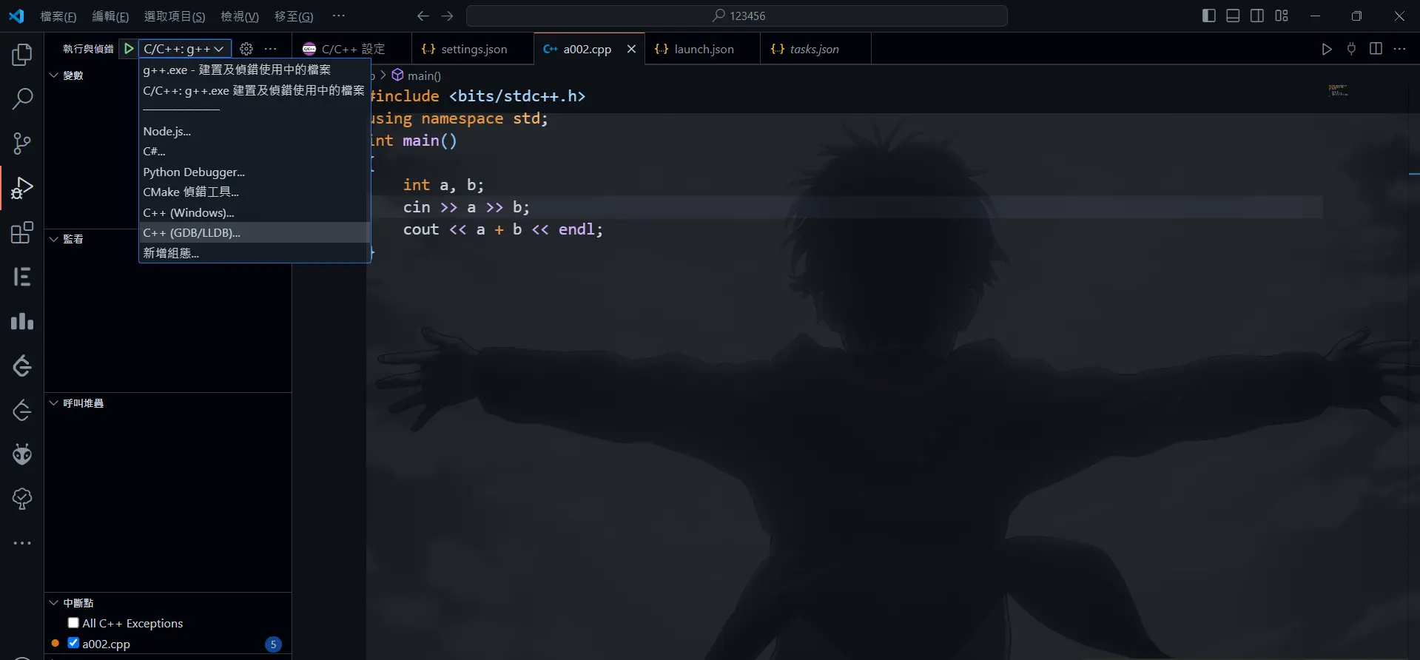This screenshot has height=660, width=1420.
Task: Open the Source Control view icon
Action: (x=22, y=144)
